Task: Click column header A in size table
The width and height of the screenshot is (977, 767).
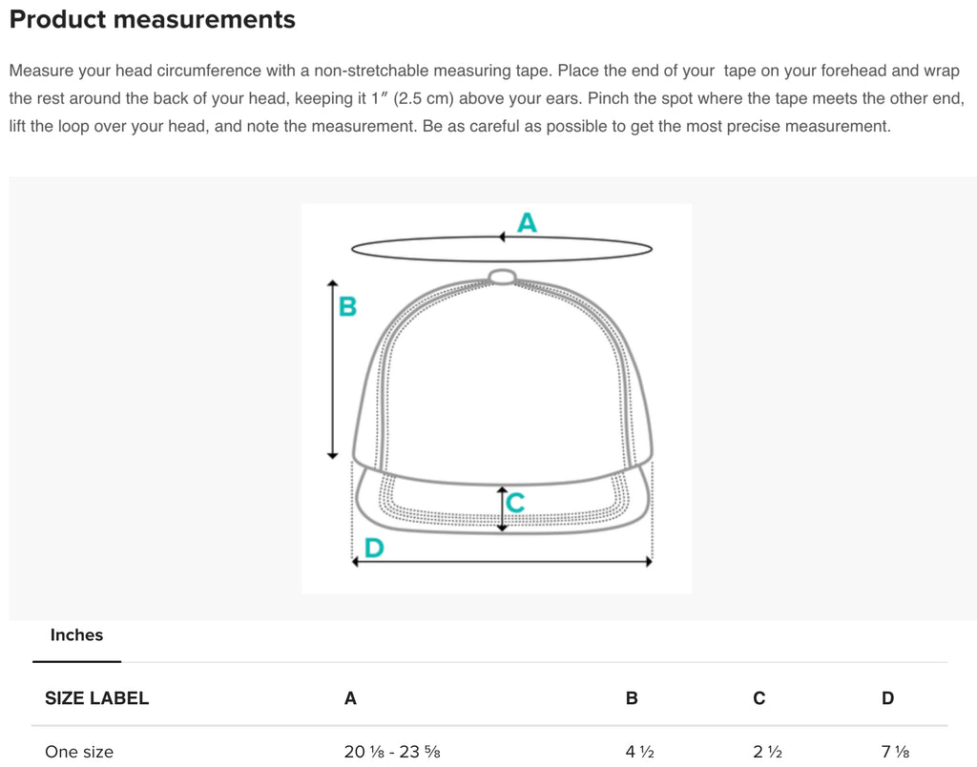Action: pos(350,698)
